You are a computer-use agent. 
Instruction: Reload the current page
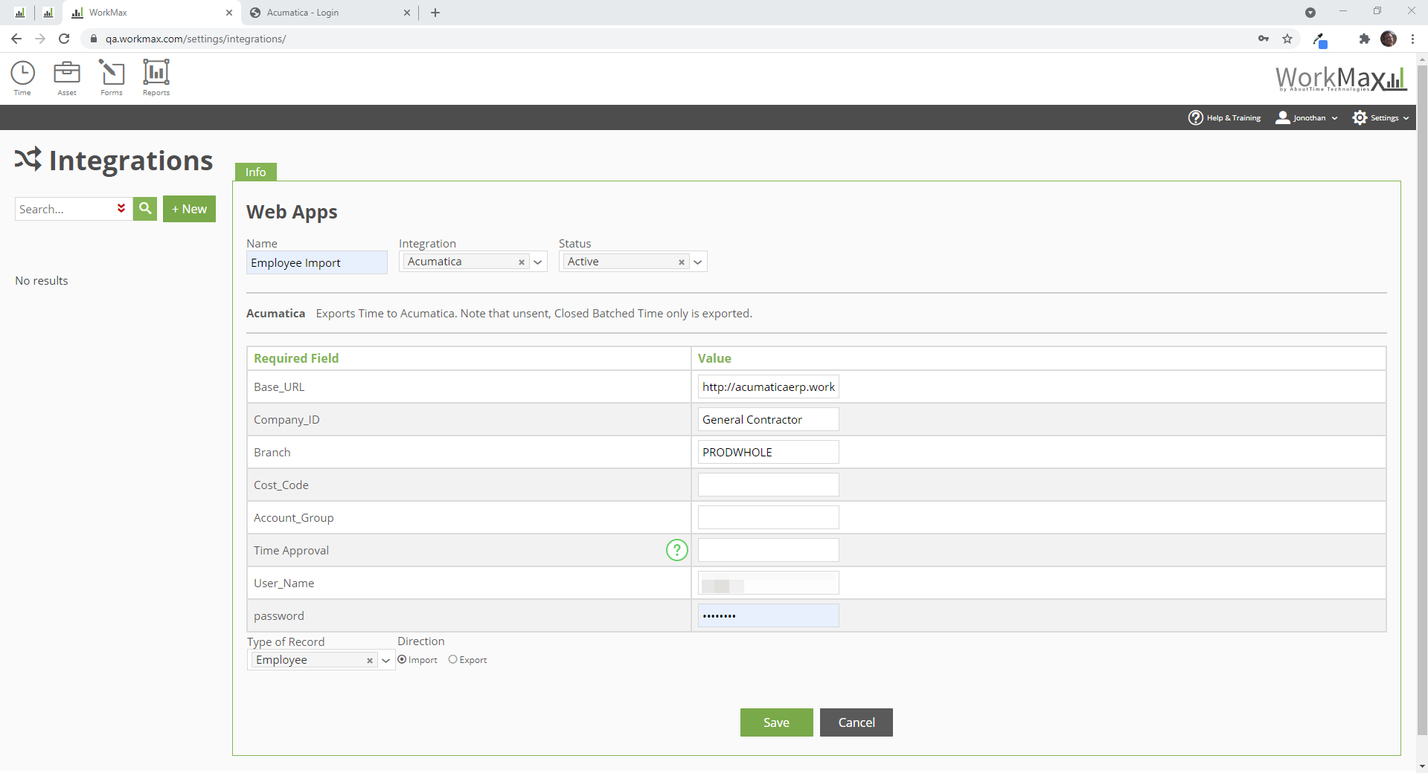click(64, 39)
